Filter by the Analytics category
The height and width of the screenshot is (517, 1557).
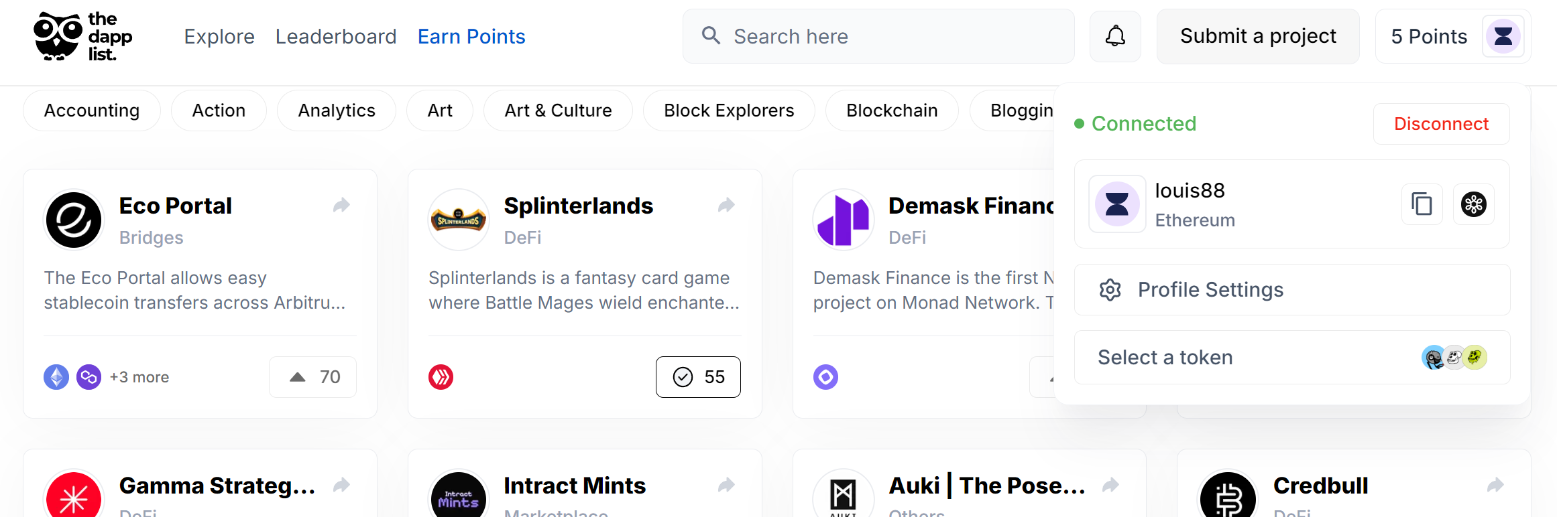[337, 110]
